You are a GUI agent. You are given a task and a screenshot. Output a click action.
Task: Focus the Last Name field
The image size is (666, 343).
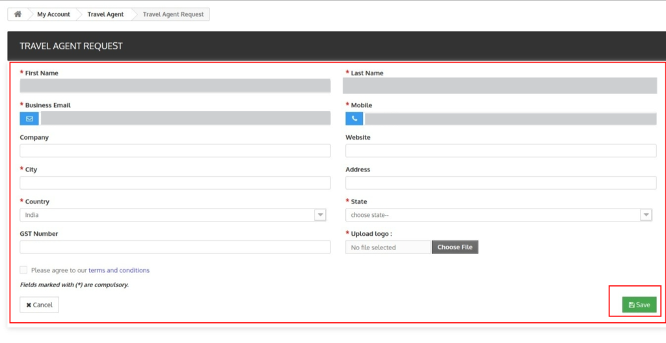coord(500,86)
